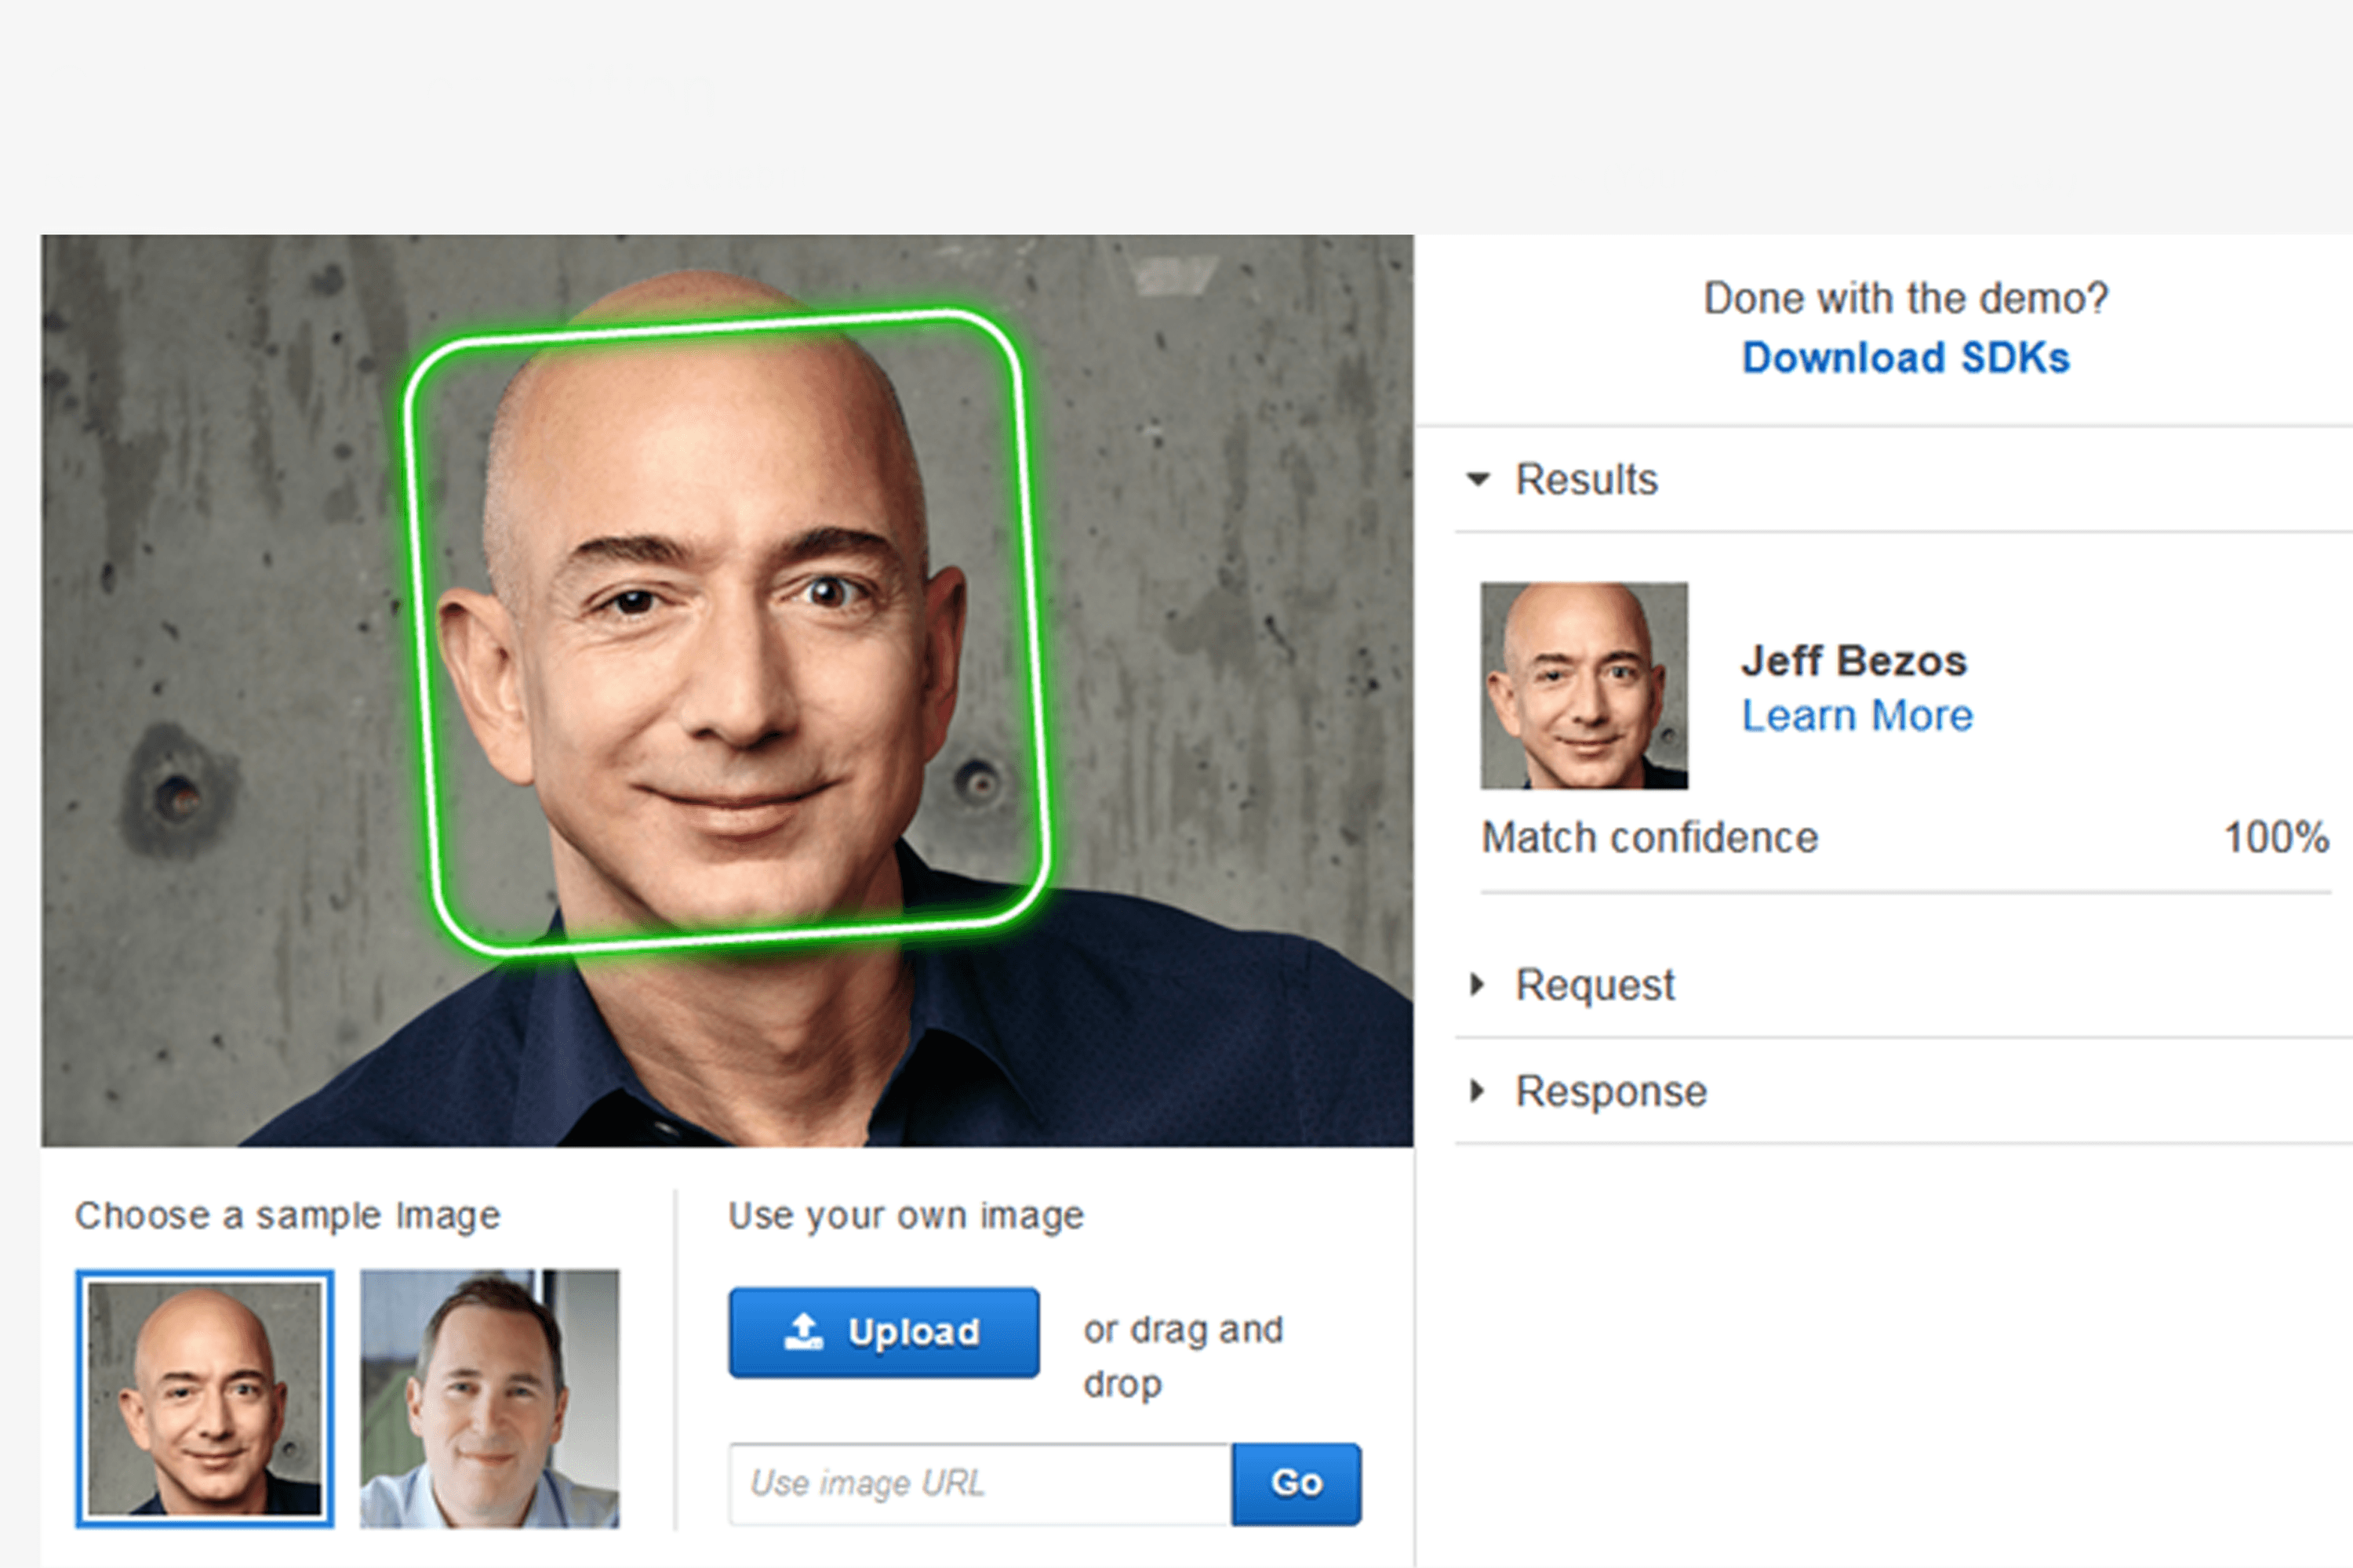Select the first sample image thumbnail
The width and height of the screenshot is (2353, 1568).
205,1398
